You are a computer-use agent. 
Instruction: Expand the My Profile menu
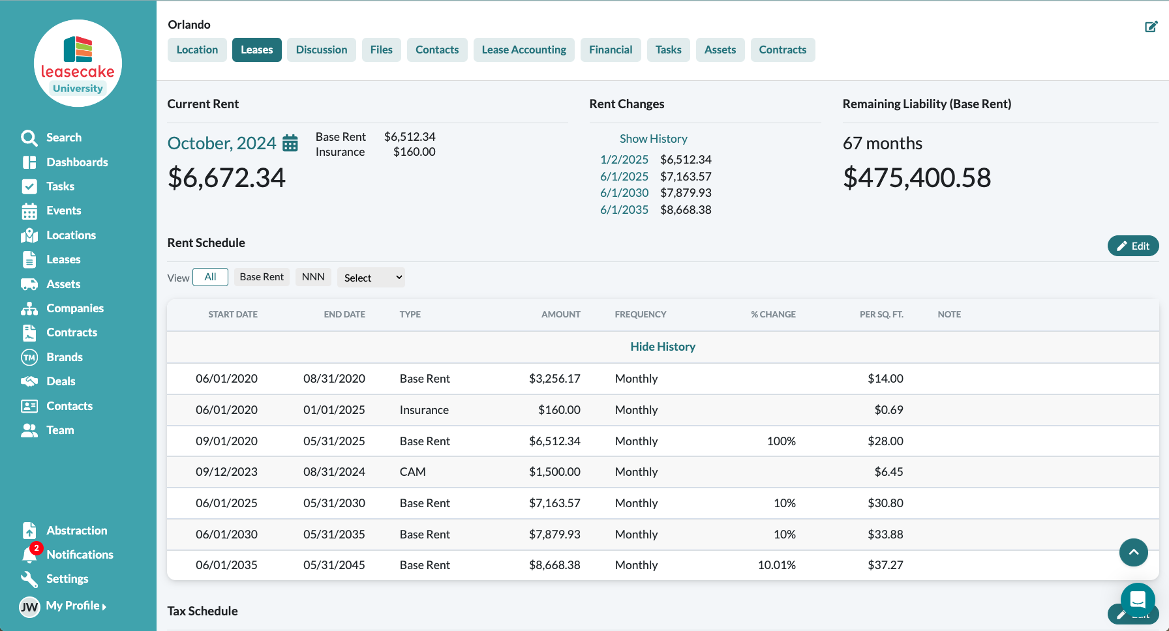[x=75, y=606]
